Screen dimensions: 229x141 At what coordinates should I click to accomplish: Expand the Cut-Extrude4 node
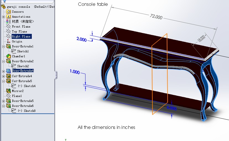click(4, 76)
